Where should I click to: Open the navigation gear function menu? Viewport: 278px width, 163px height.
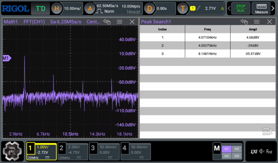(12, 151)
